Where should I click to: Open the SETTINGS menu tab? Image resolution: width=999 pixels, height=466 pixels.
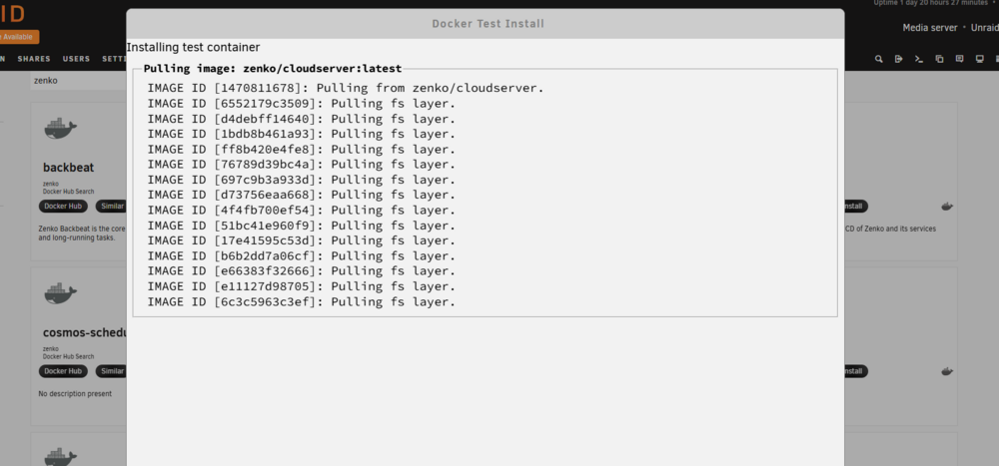(115, 59)
